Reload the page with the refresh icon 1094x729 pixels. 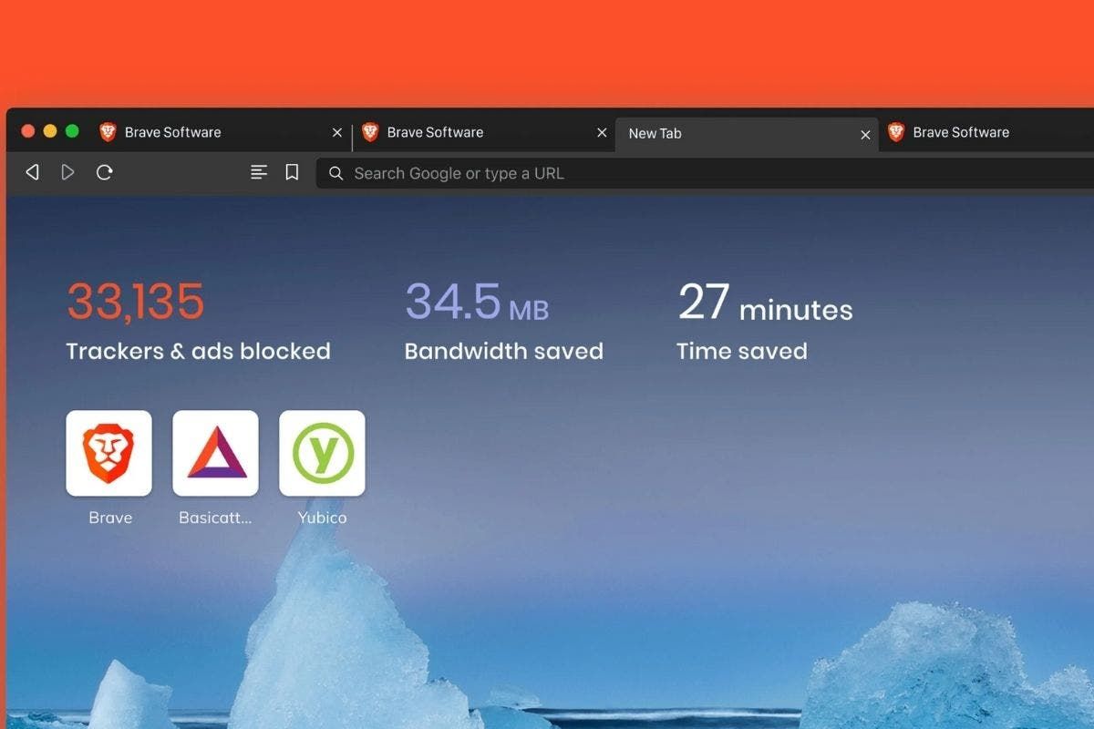point(104,172)
